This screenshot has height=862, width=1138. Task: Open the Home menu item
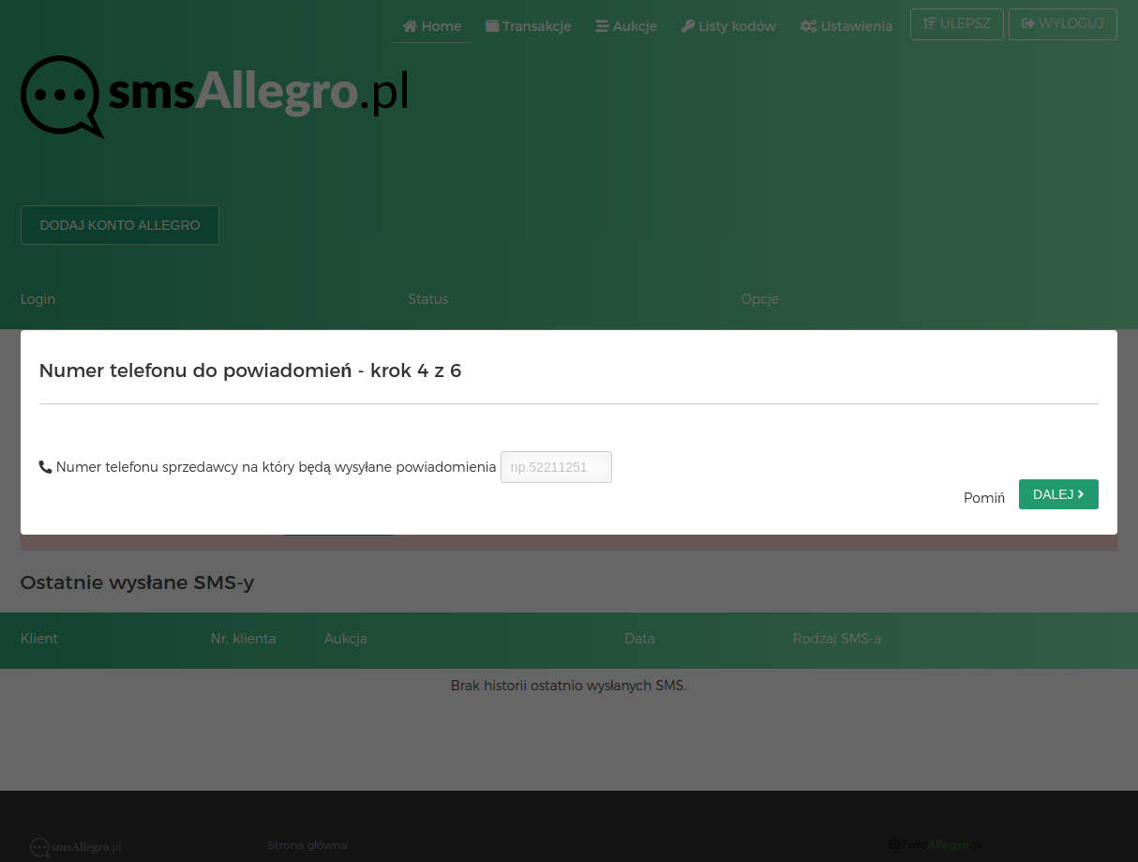tap(432, 26)
